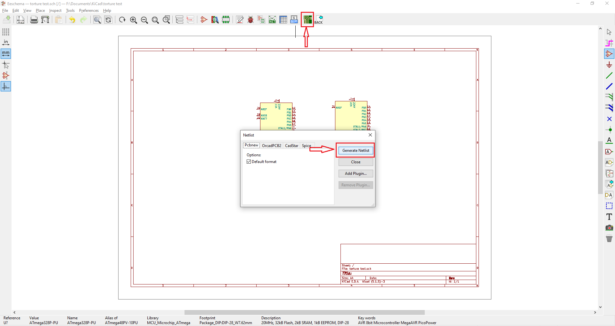
Task: Open the Tools menu
Action: (x=70, y=11)
